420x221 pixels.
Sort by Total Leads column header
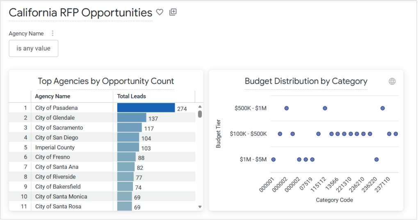pyautogui.click(x=131, y=96)
